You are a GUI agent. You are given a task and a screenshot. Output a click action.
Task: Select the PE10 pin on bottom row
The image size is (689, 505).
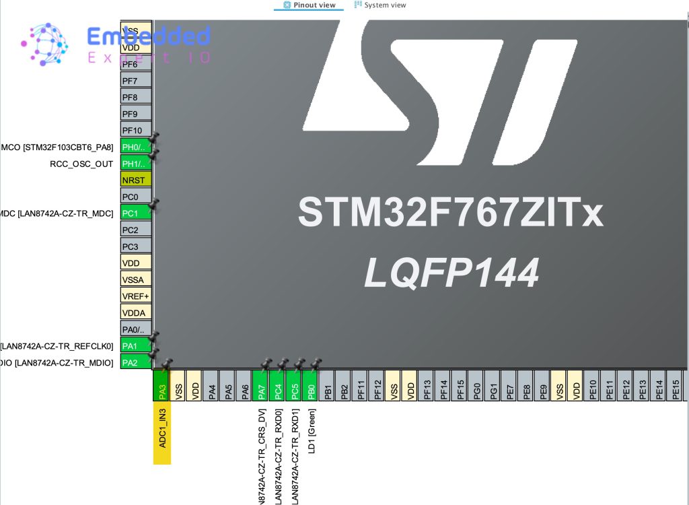coord(592,386)
